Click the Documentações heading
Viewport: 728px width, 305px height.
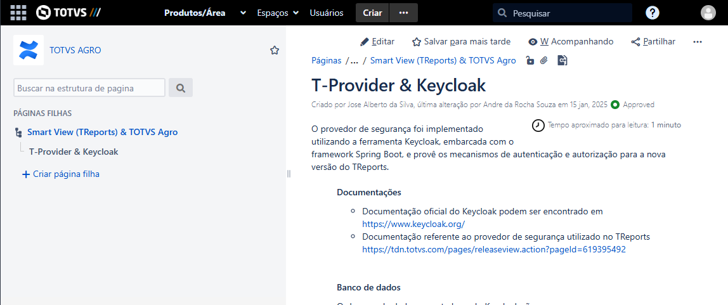point(368,192)
